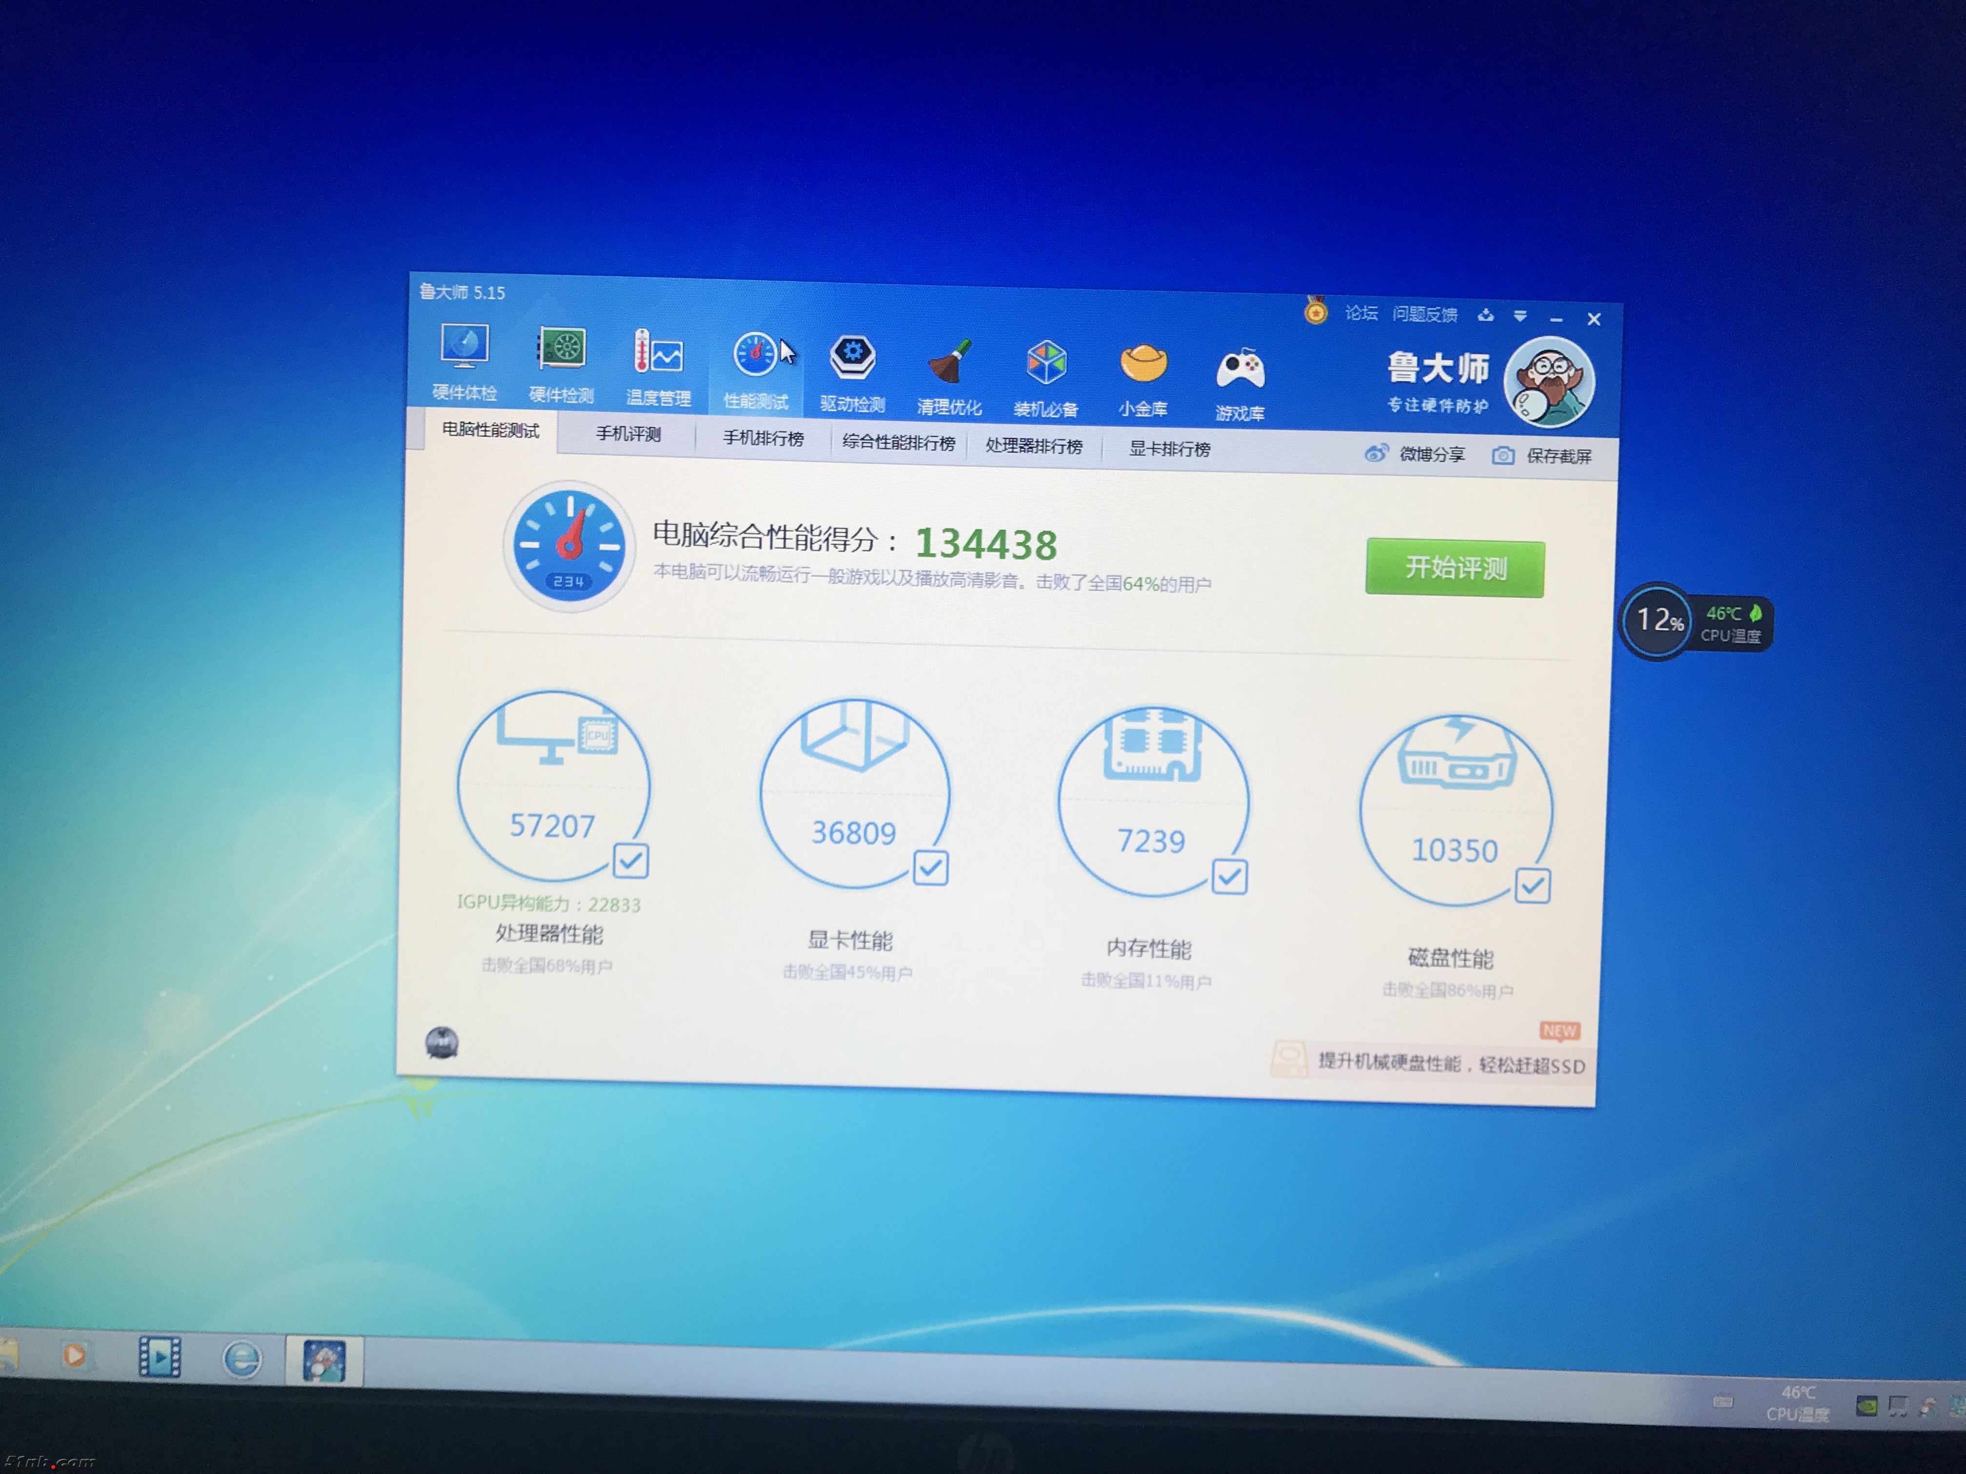Image resolution: width=1966 pixels, height=1474 pixels.
Task: Uncheck the 磁盘性能 test checkbox
Action: click(x=1532, y=886)
